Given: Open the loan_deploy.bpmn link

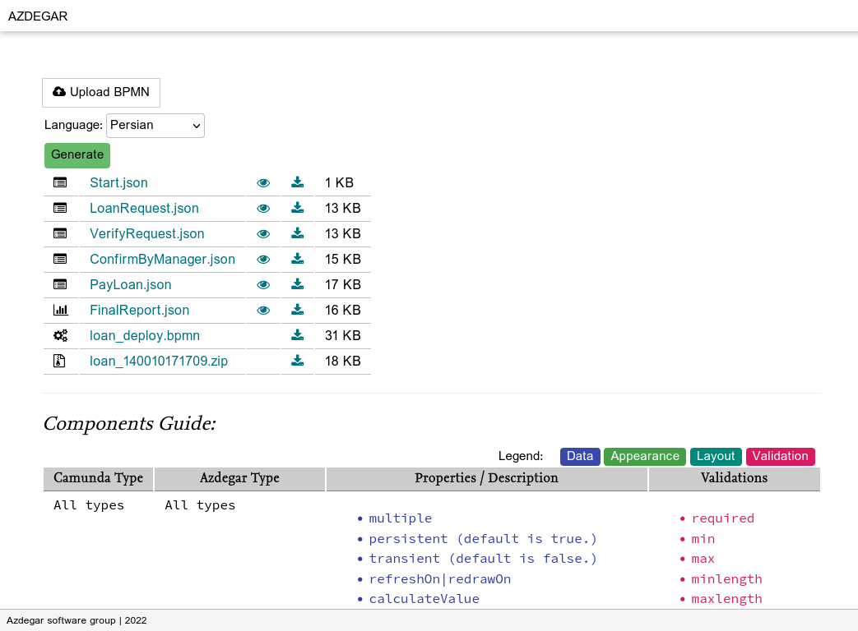Looking at the screenshot, I should [145, 335].
